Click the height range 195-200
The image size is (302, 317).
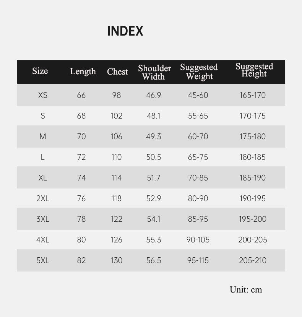click(x=252, y=219)
